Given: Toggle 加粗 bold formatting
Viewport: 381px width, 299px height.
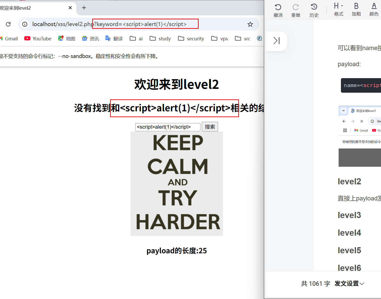Looking at the screenshot, I should [x=356, y=9].
